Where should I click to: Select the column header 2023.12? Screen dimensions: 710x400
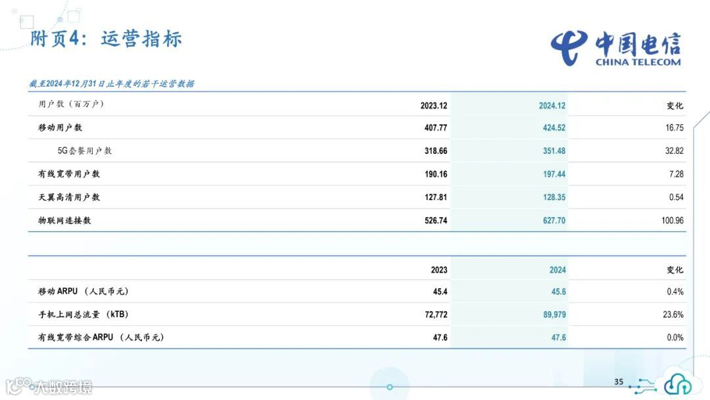click(x=433, y=105)
